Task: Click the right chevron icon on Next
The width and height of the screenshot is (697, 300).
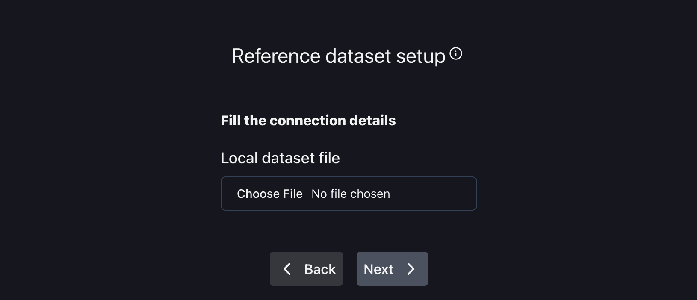Action: click(x=411, y=269)
